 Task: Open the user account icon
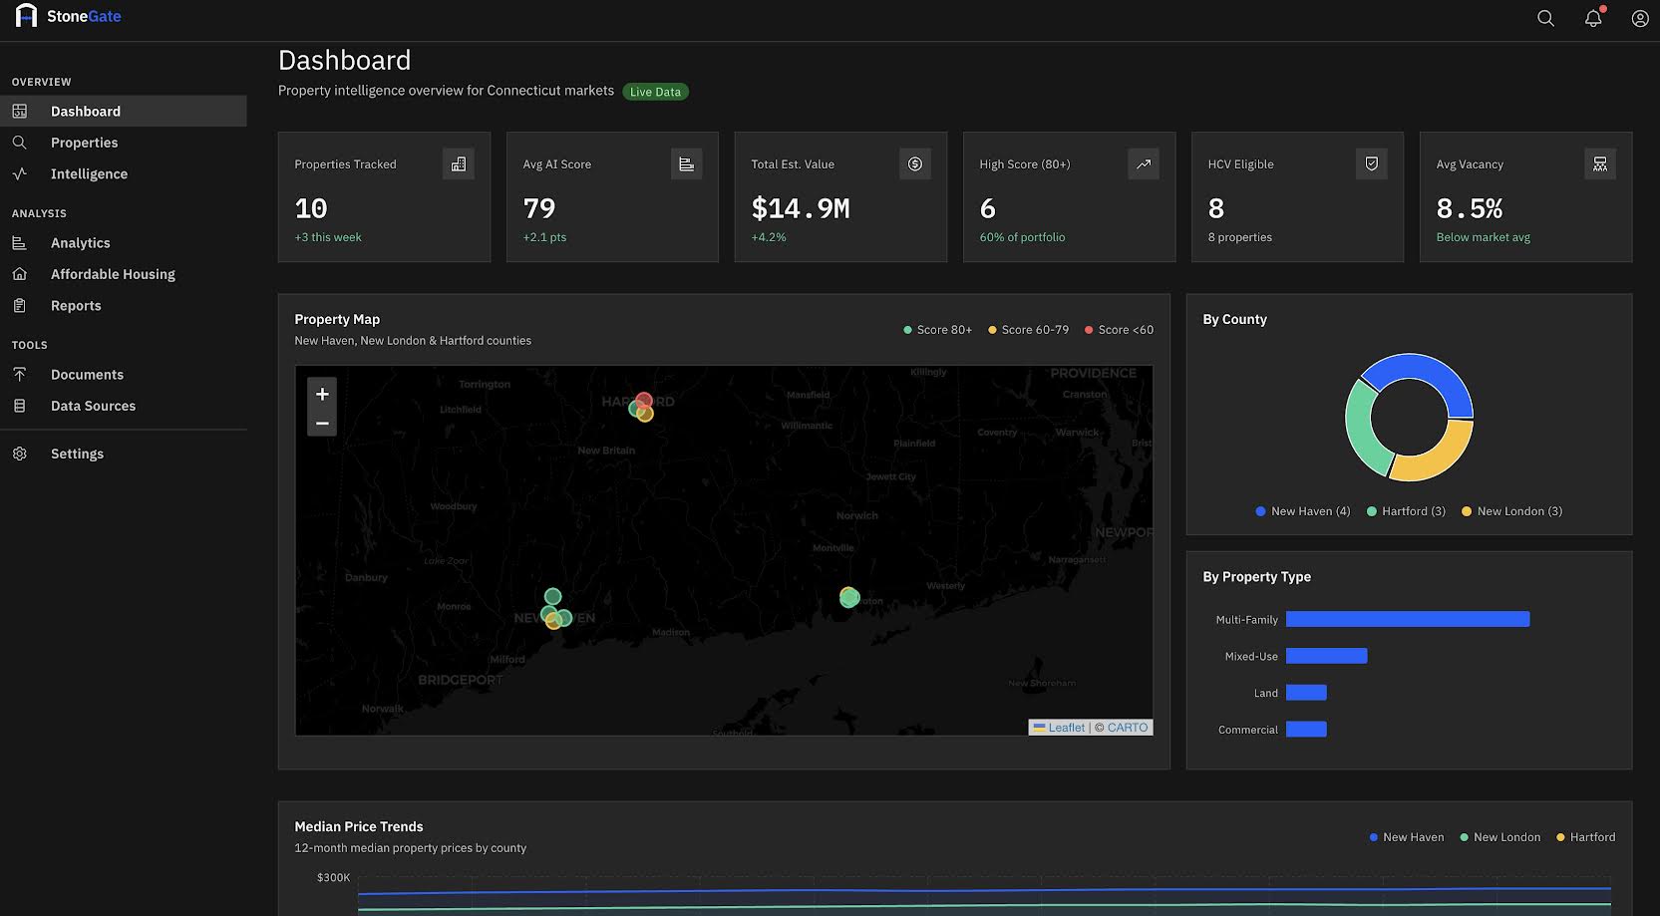[1640, 18]
